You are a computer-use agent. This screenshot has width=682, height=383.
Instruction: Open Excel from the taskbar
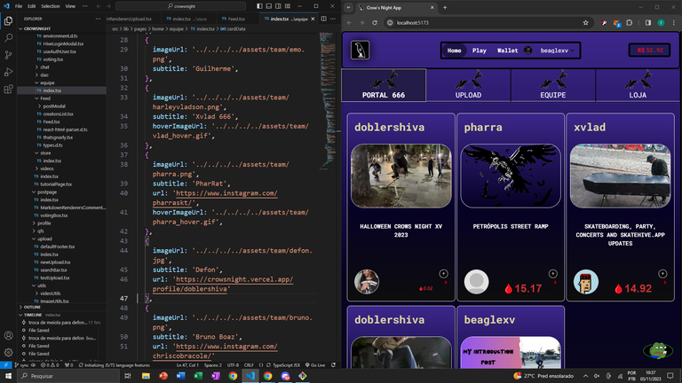point(198,376)
